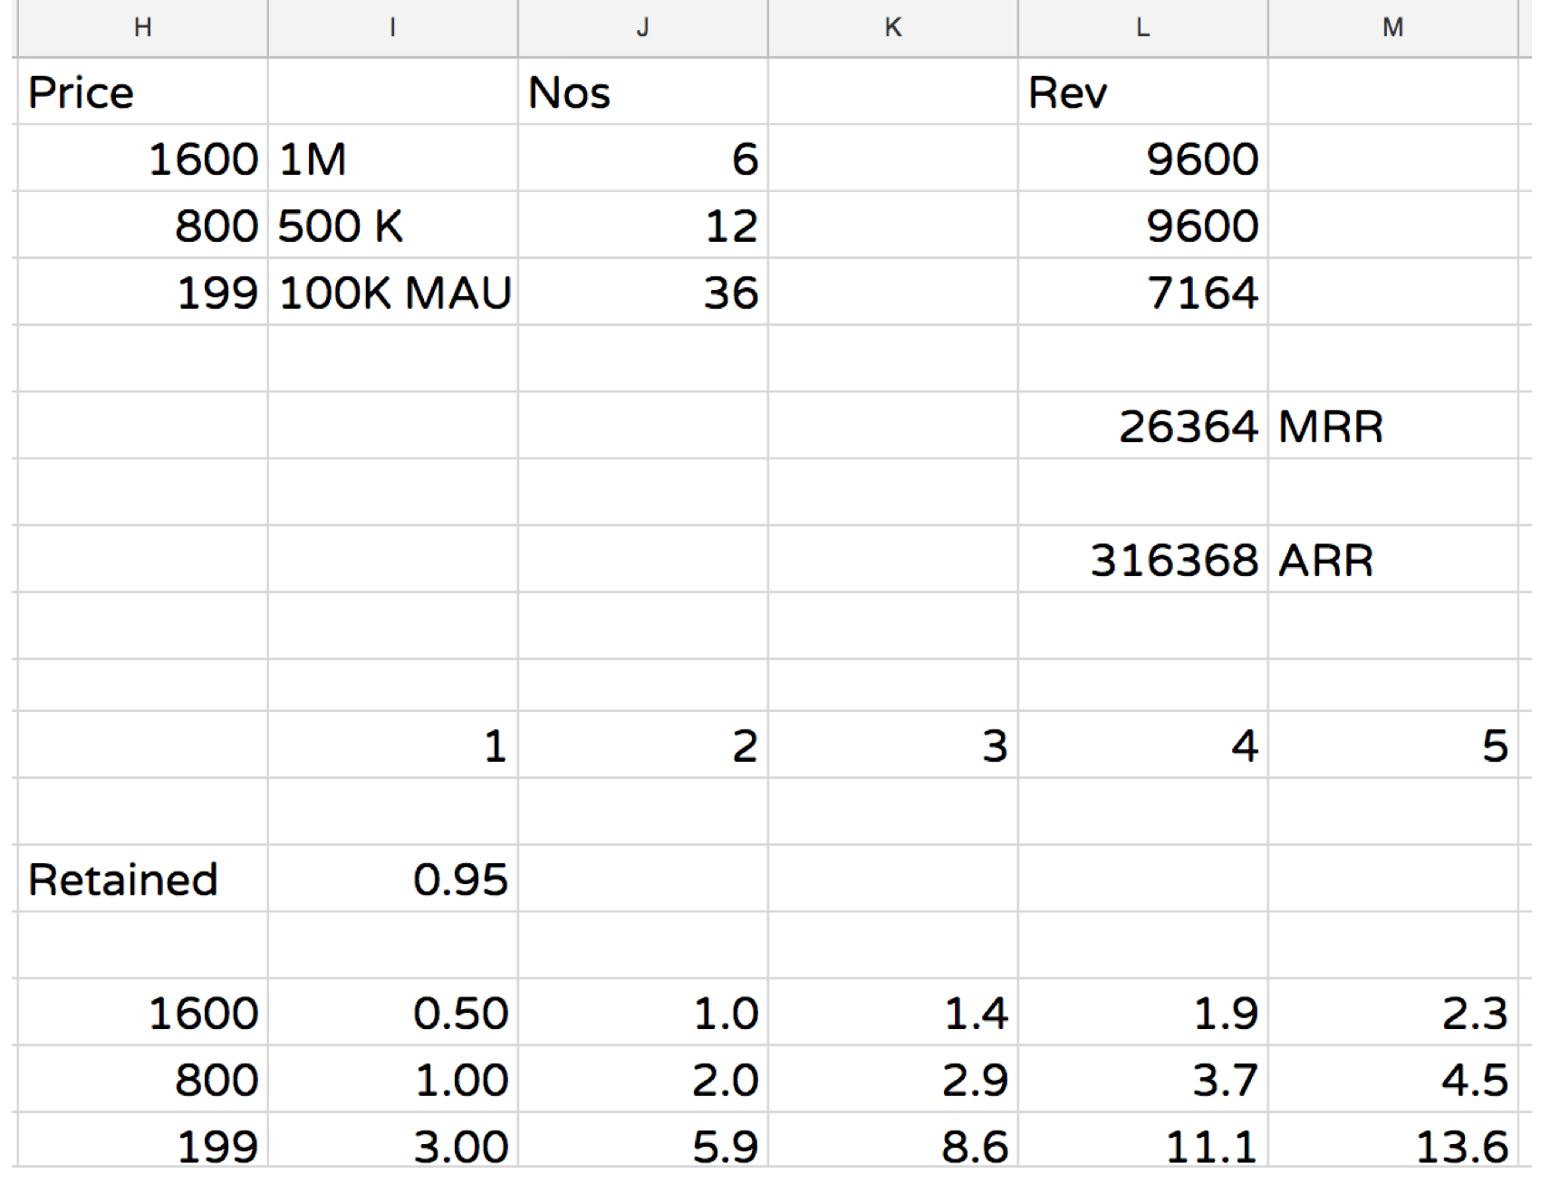Select the cell with value 2.3
This screenshot has width=1550, height=1193.
(1393, 1012)
